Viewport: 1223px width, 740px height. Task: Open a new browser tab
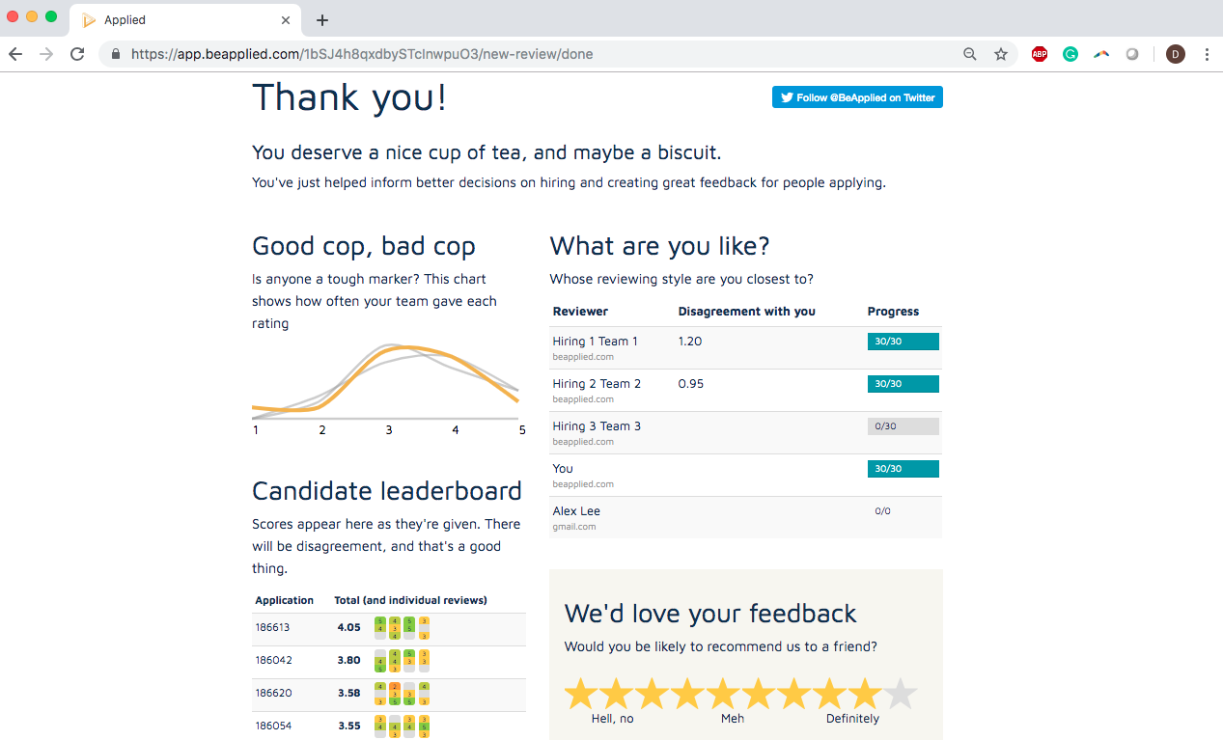(322, 19)
